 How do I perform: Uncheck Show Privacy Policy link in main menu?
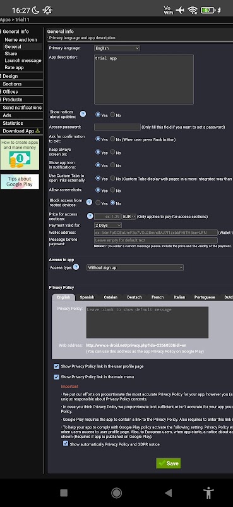pyautogui.click(x=56, y=376)
